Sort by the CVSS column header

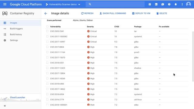point(117,27)
